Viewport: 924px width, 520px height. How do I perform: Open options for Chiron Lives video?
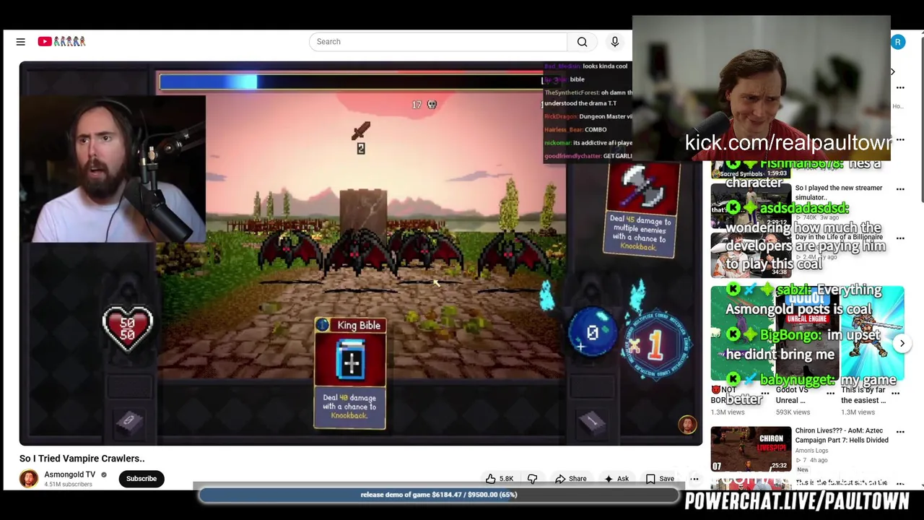(x=900, y=432)
